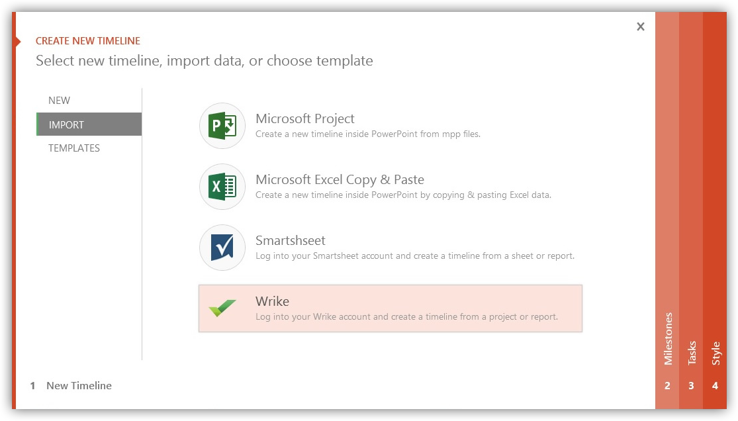
Task: Jump to the Milestones step panel
Action: pyautogui.click(x=667, y=338)
